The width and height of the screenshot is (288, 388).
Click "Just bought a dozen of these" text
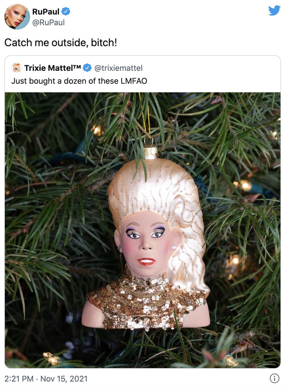click(x=65, y=81)
